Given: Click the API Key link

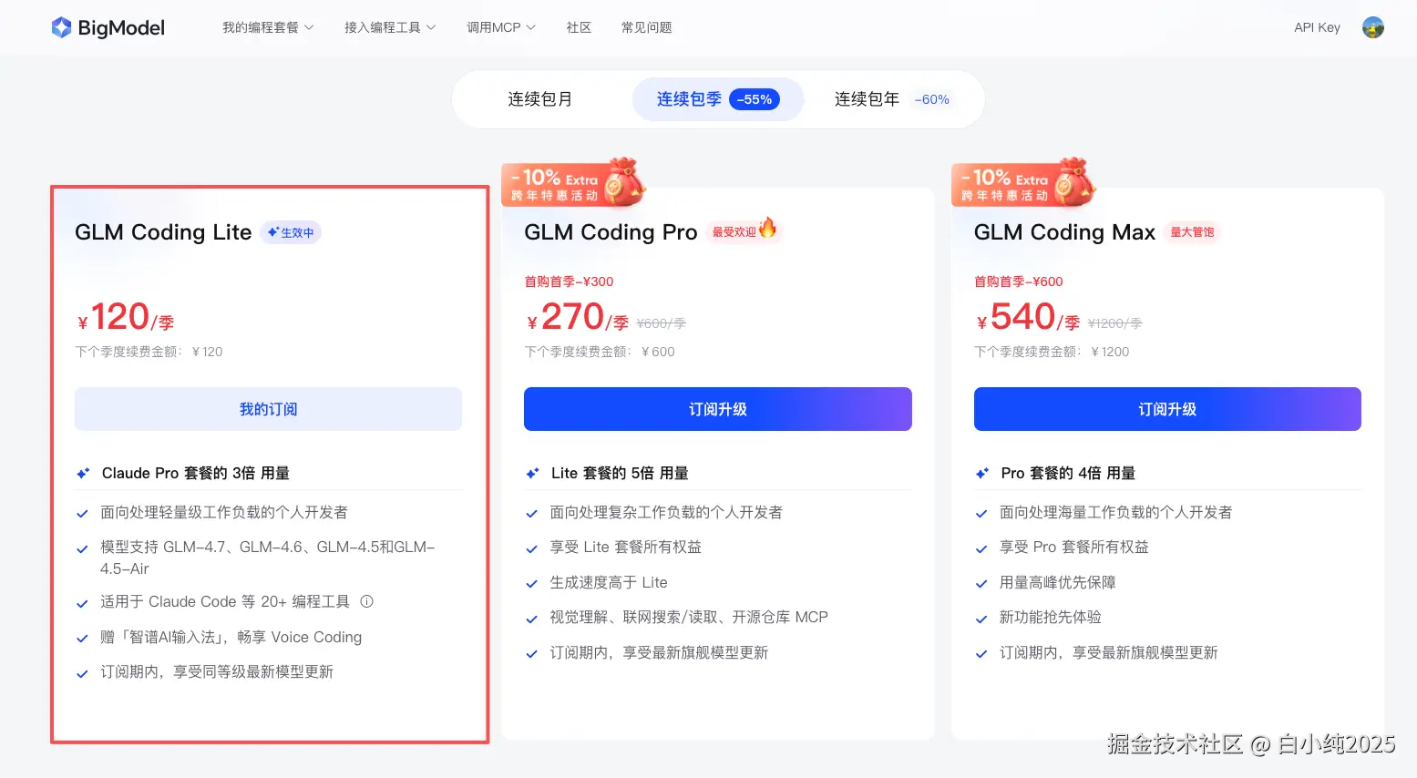Looking at the screenshot, I should [1317, 27].
